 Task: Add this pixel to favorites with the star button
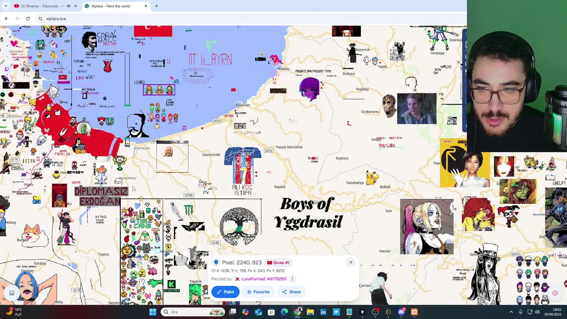[x=258, y=292]
